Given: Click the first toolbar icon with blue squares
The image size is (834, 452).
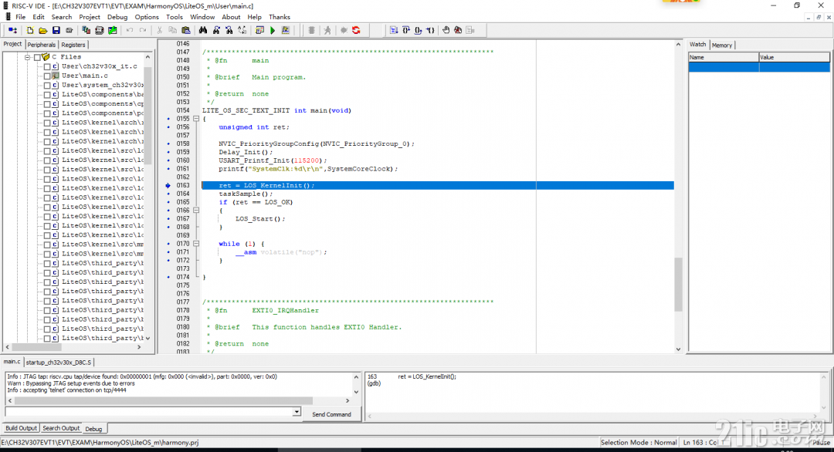Looking at the screenshot, I should [13, 31].
